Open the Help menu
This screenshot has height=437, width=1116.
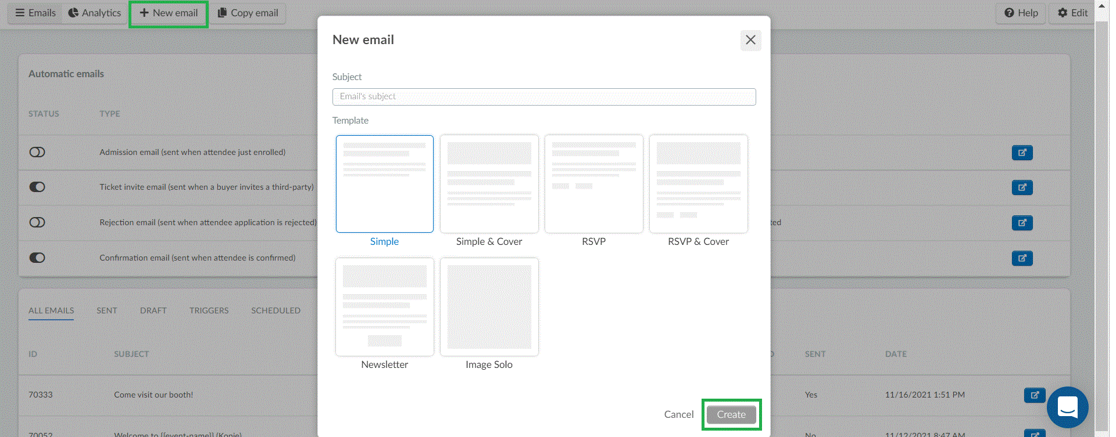click(x=1021, y=13)
